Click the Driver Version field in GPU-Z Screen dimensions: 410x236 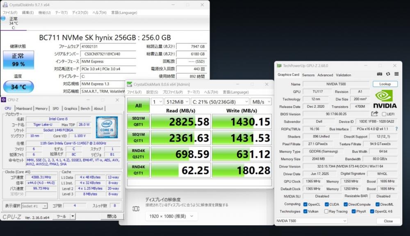pyautogui.click(x=350, y=166)
